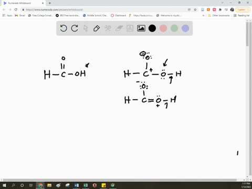Open the Middle School Che bookmark
Viewport: 252px width, 189px height.
tap(95, 15)
